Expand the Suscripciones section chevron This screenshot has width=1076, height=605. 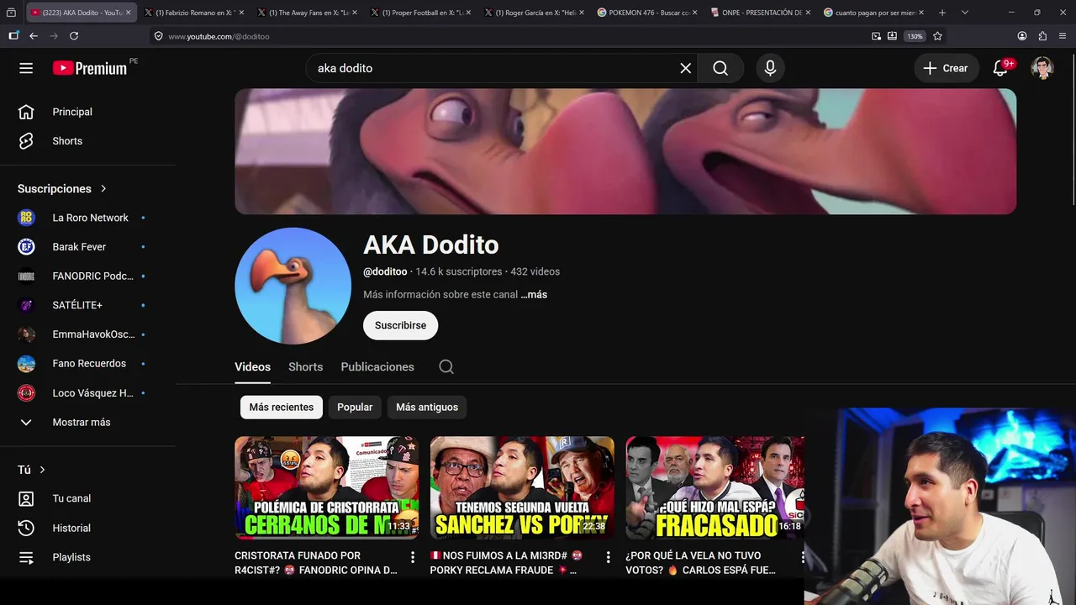pos(103,189)
